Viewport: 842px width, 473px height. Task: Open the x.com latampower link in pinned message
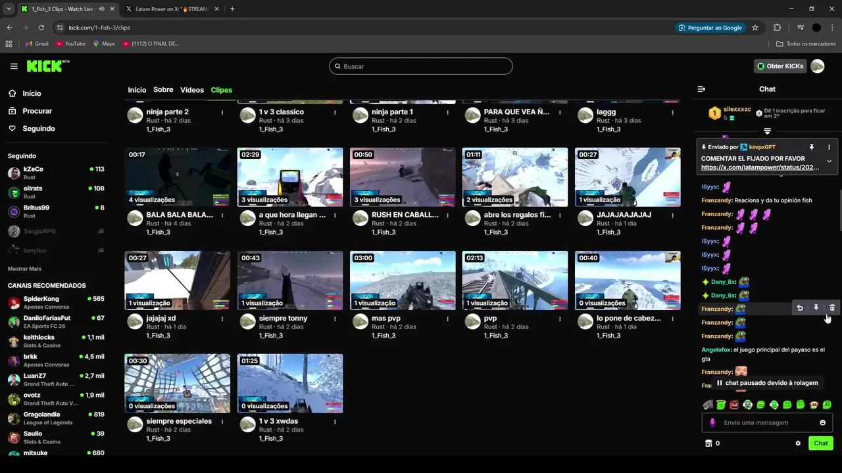coord(760,168)
